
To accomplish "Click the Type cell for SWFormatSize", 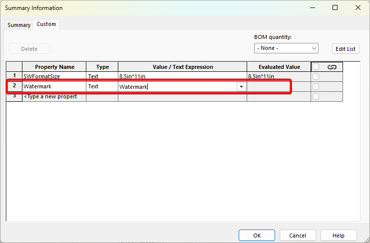I will click(x=102, y=76).
